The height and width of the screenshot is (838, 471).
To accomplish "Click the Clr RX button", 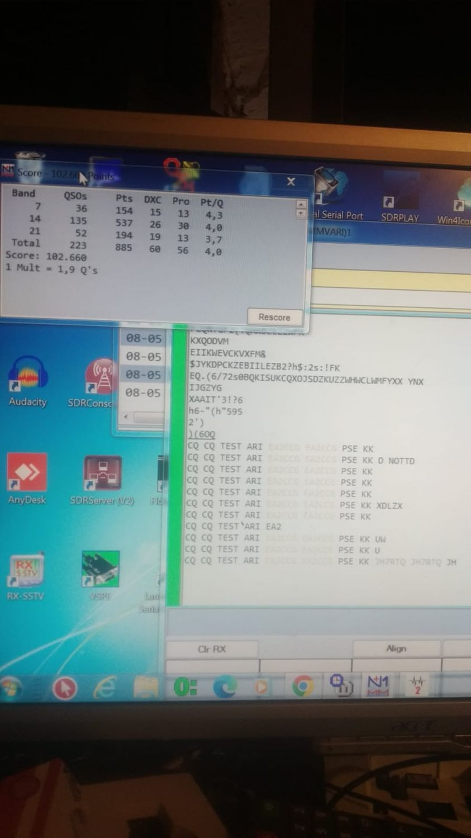I will tap(212, 650).
